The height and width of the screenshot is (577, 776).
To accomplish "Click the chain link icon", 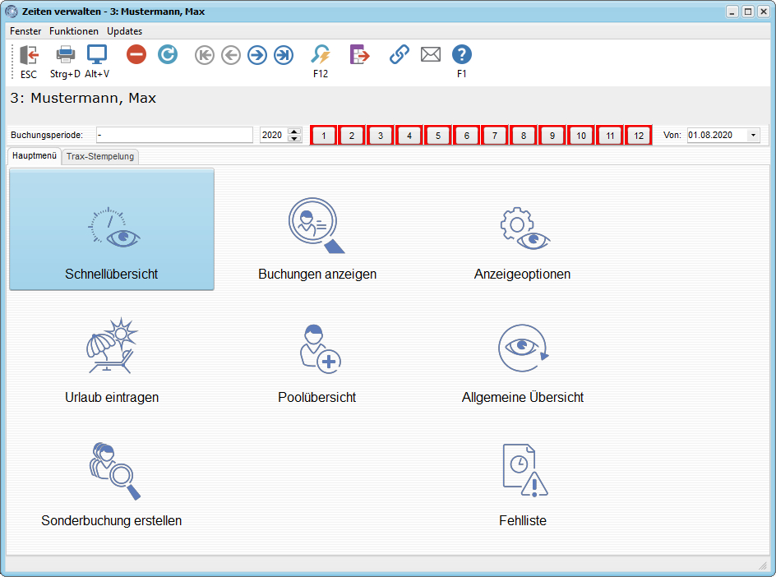I will [x=399, y=54].
